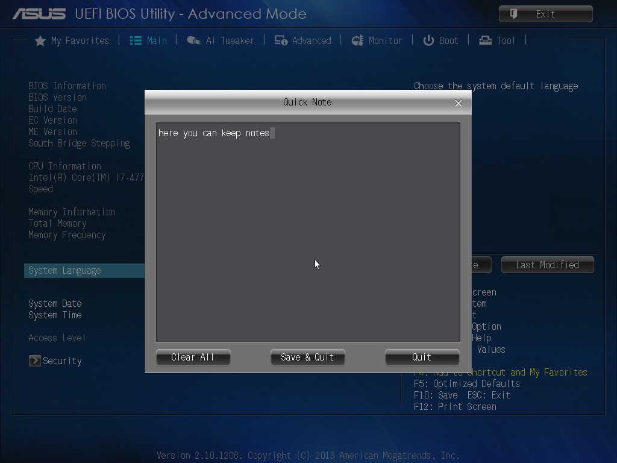Click 'Choose the system default language' help text
This screenshot has height=463, width=617.
[x=496, y=86]
